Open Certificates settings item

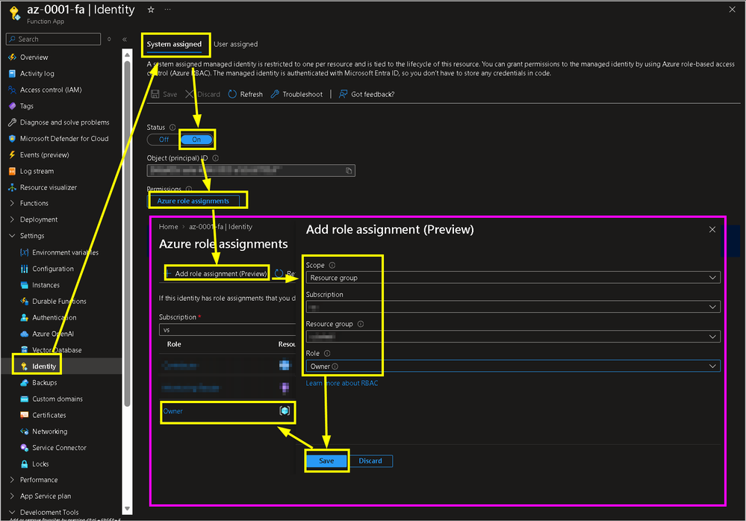coord(49,415)
